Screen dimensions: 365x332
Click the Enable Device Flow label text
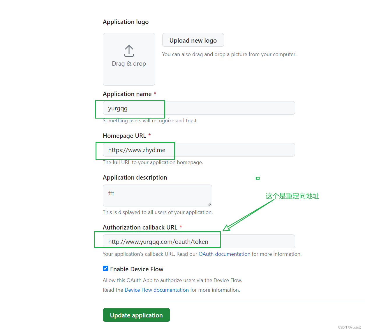[137, 269]
